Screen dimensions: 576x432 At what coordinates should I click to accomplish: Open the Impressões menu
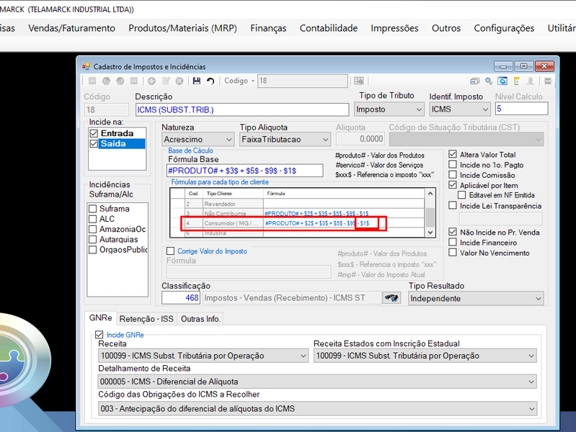click(x=394, y=28)
